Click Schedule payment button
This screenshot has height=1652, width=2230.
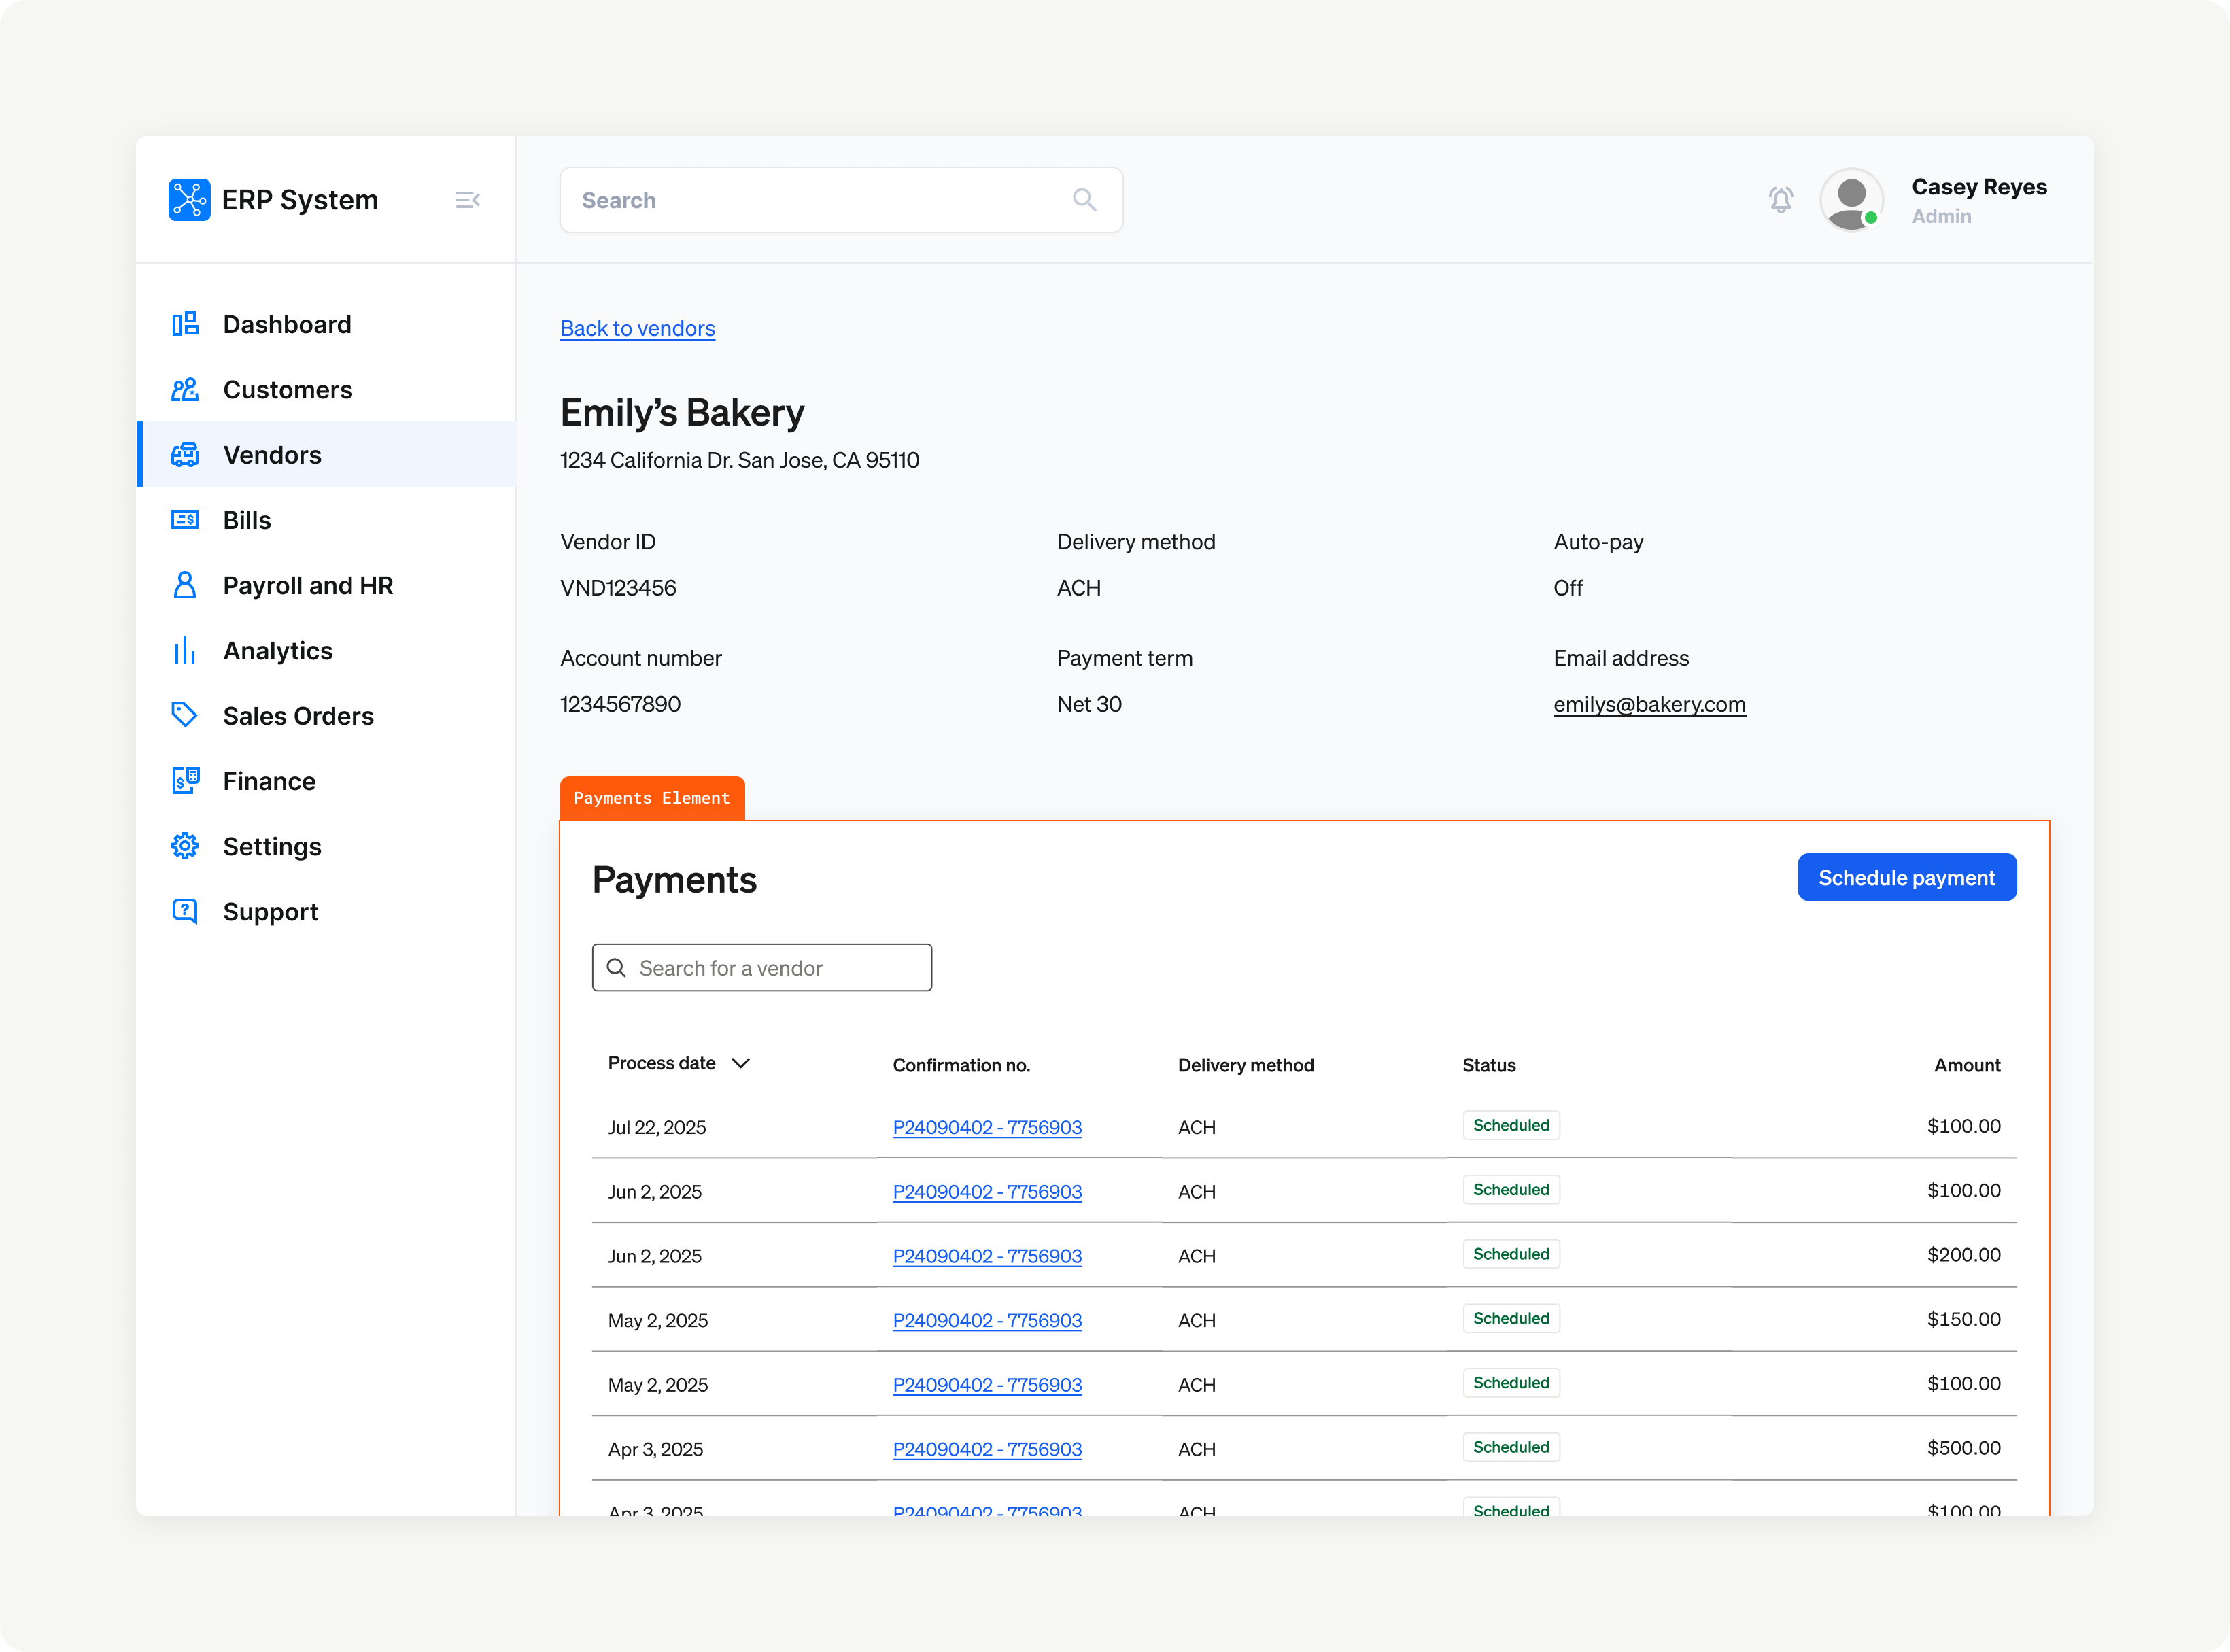(1905, 877)
